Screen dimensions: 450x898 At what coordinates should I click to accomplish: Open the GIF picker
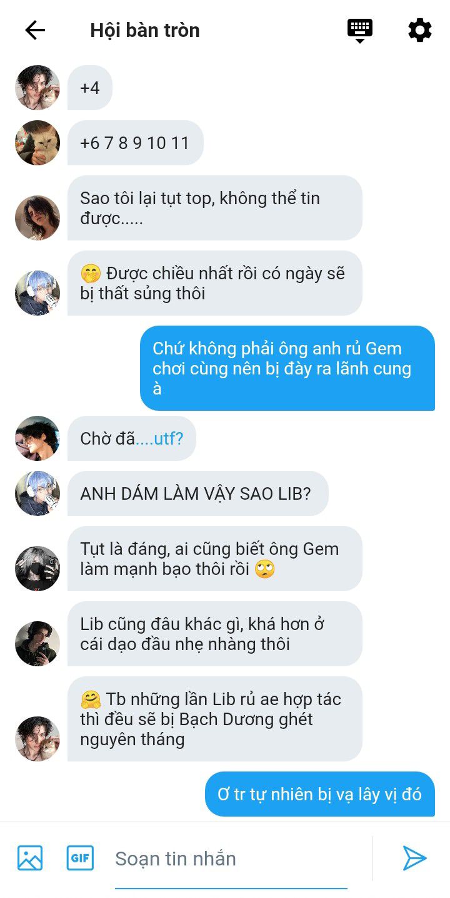coord(80,858)
